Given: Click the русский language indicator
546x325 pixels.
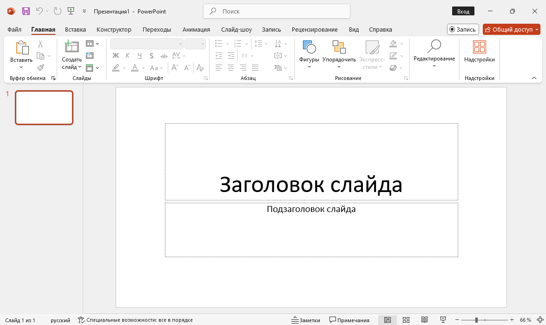Looking at the screenshot, I should [60, 320].
